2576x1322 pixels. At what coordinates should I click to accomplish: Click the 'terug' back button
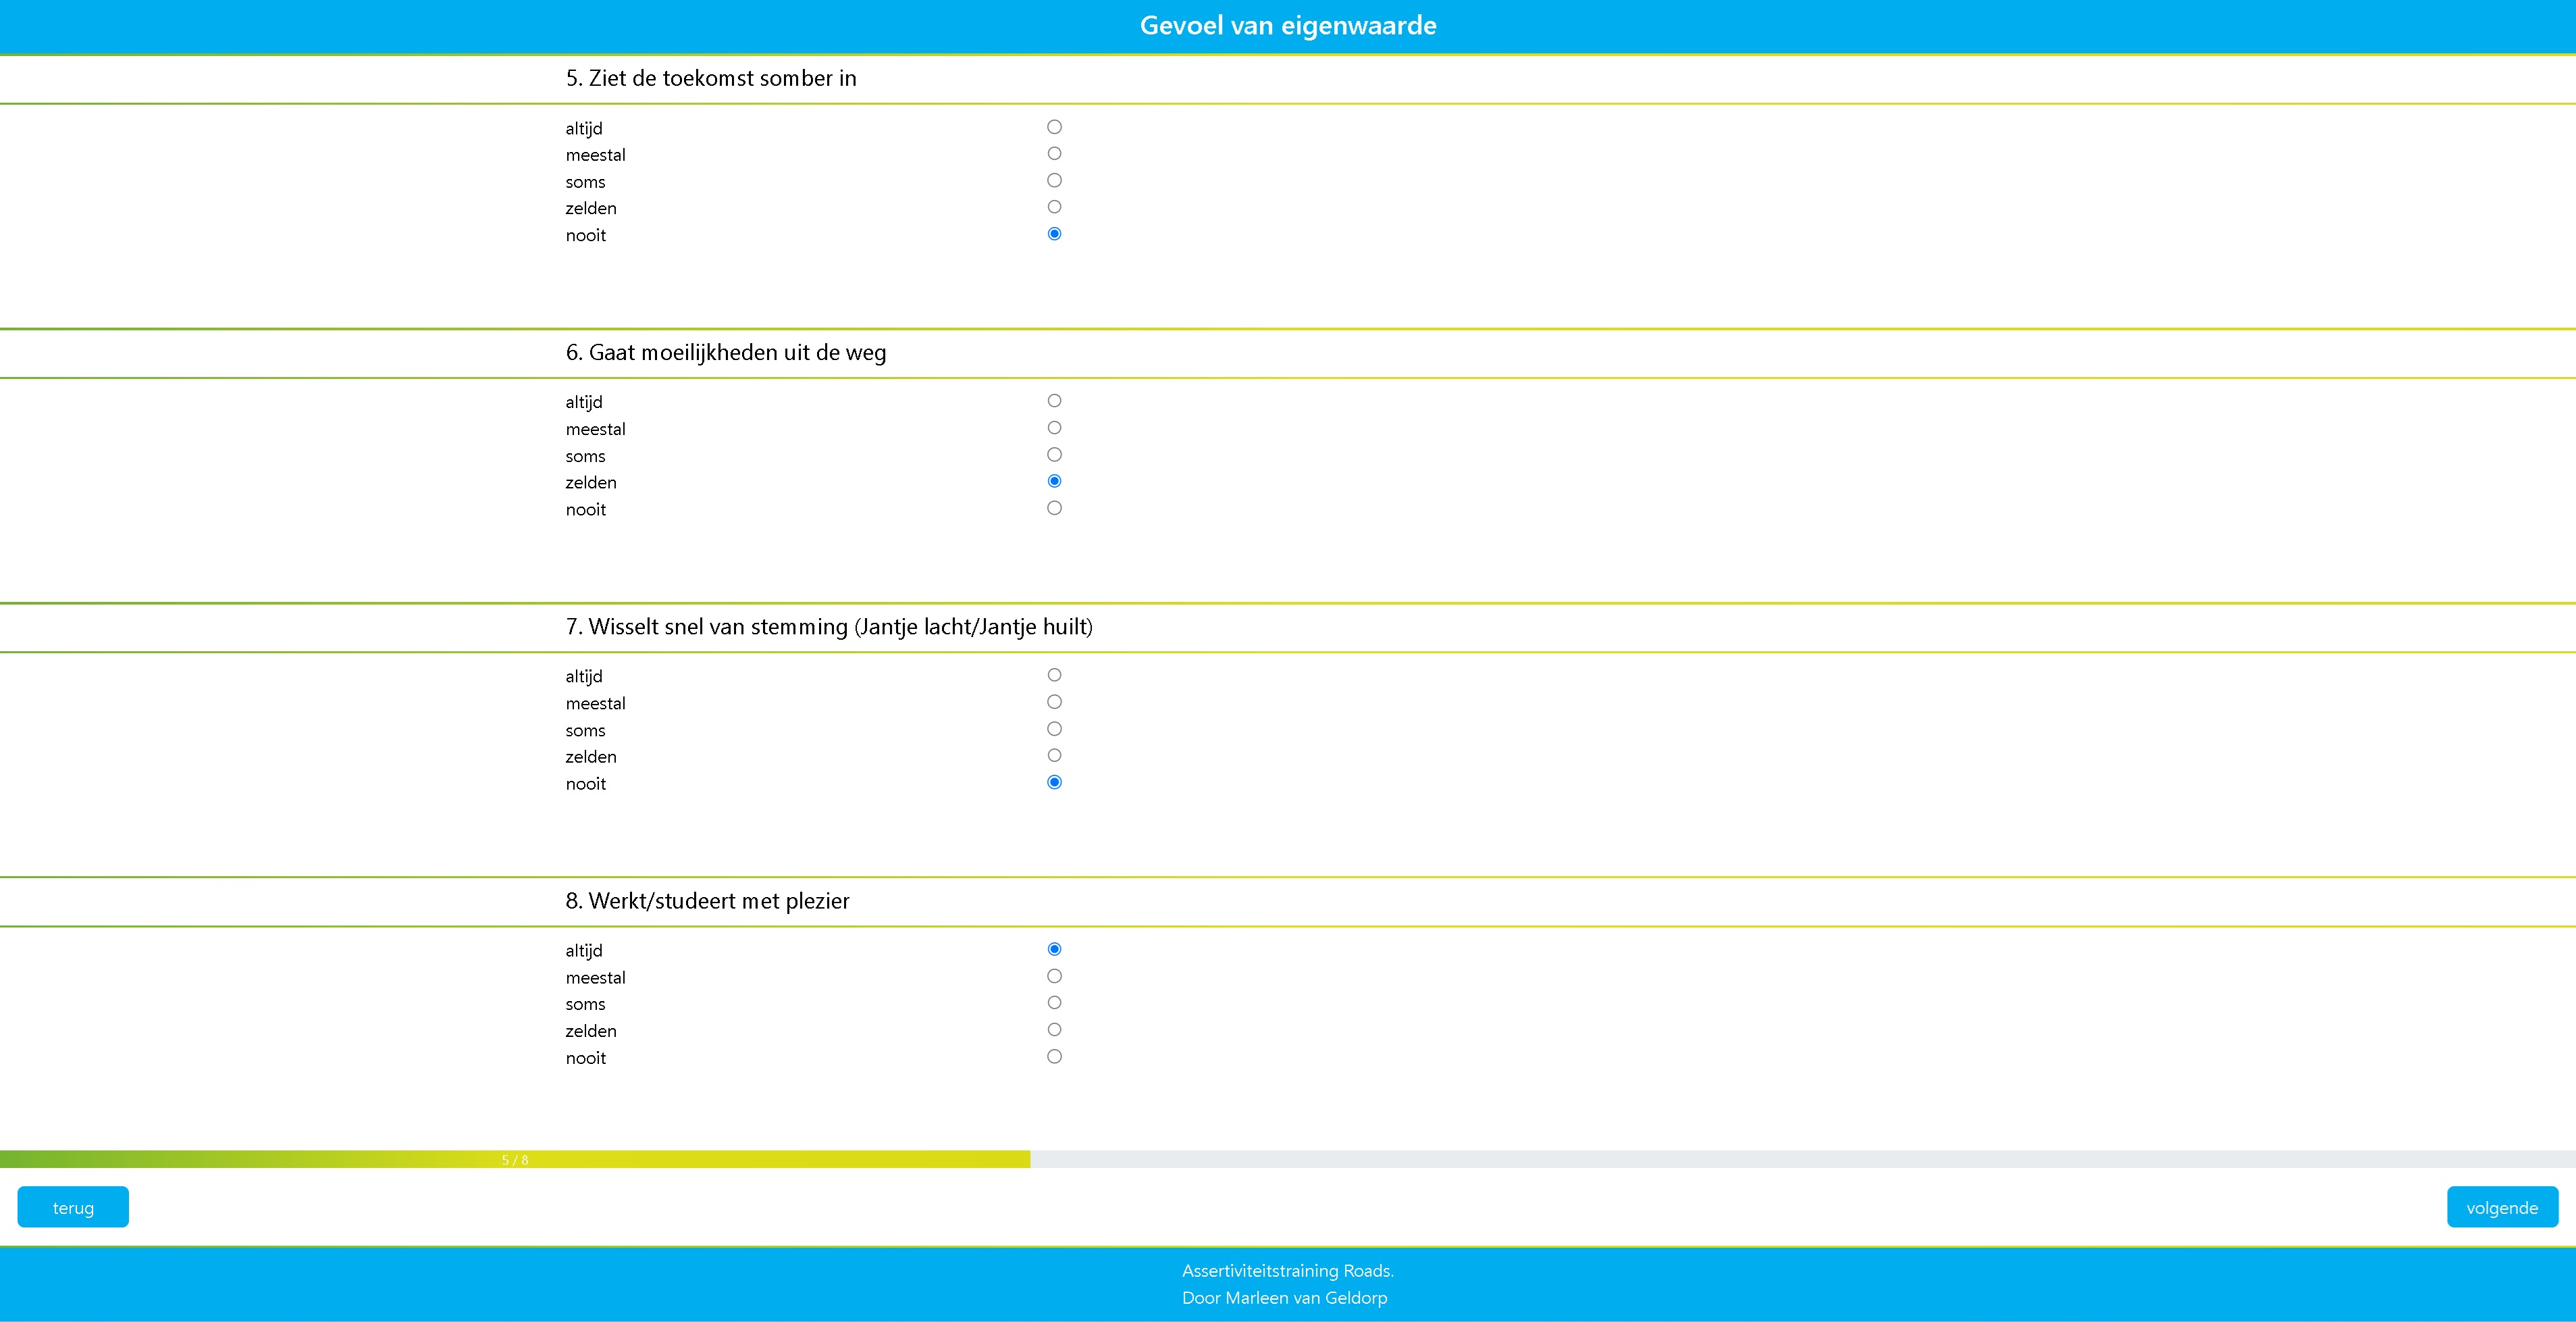click(x=73, y=1207)
